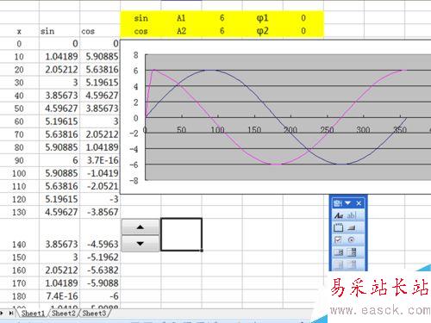The image size is (431, 323).
Task: Select the Check Box control in Forms toolbar
Action: [339, 240]
